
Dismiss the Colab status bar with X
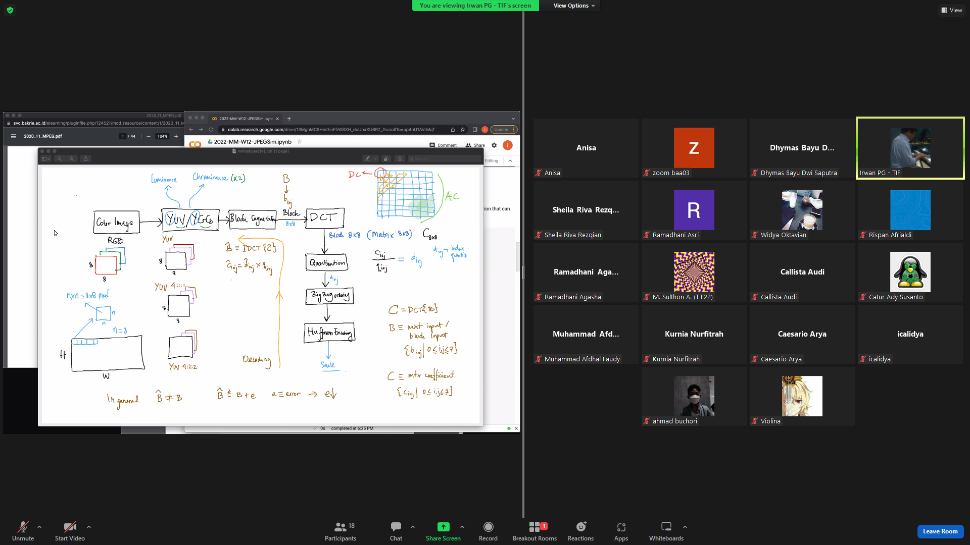[x=516, y=428]
